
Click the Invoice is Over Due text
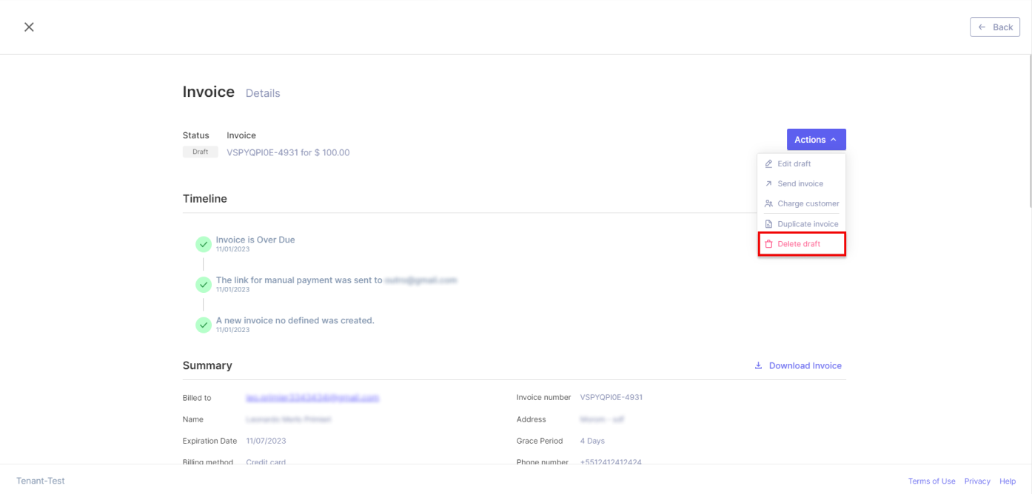pyautogui.click(x=255, y=240)
